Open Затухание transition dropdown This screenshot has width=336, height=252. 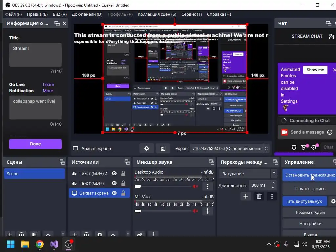[248, 174]
